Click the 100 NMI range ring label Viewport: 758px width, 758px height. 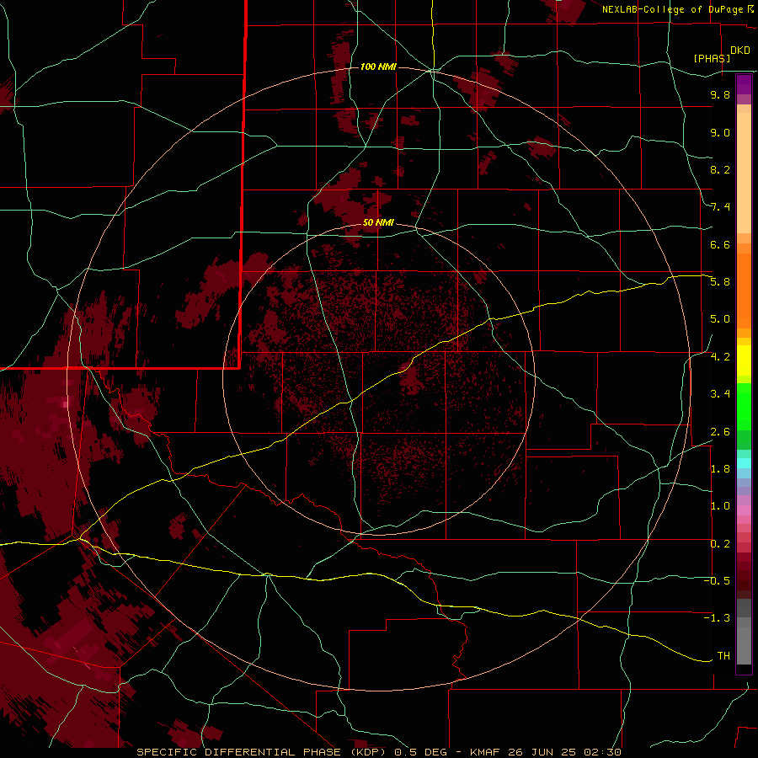[x=378, y=67]
